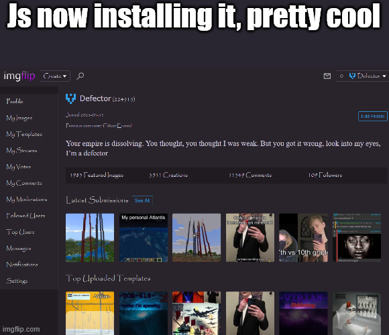View Notifications page
Screen dimensions: 389x335
coord(22,265)
